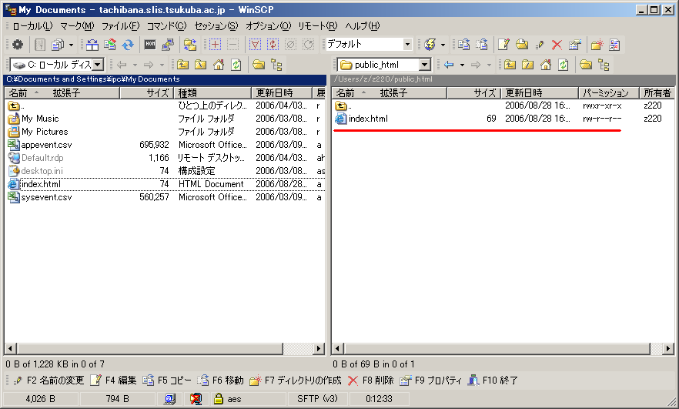The width and height of the screenshot is (679, 409).
Task: Open the オプション(O) menu
Action: (x=268, y=26)
